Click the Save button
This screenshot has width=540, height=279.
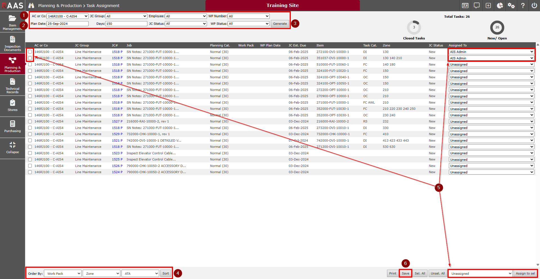[x=405, y=273]
